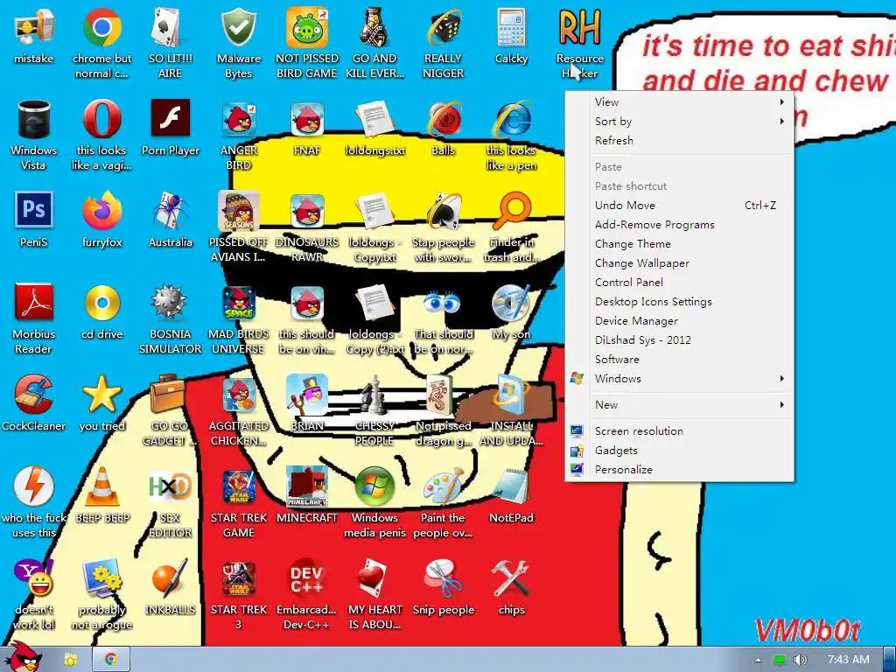Open the Morbius Reader PDF icon
The height and width of the screenshot is (672, 896).
pyautogui.click(x=34, y=302)
